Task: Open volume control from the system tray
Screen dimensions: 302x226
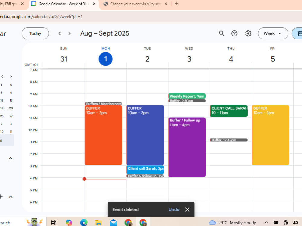Action: coord(295,223)
